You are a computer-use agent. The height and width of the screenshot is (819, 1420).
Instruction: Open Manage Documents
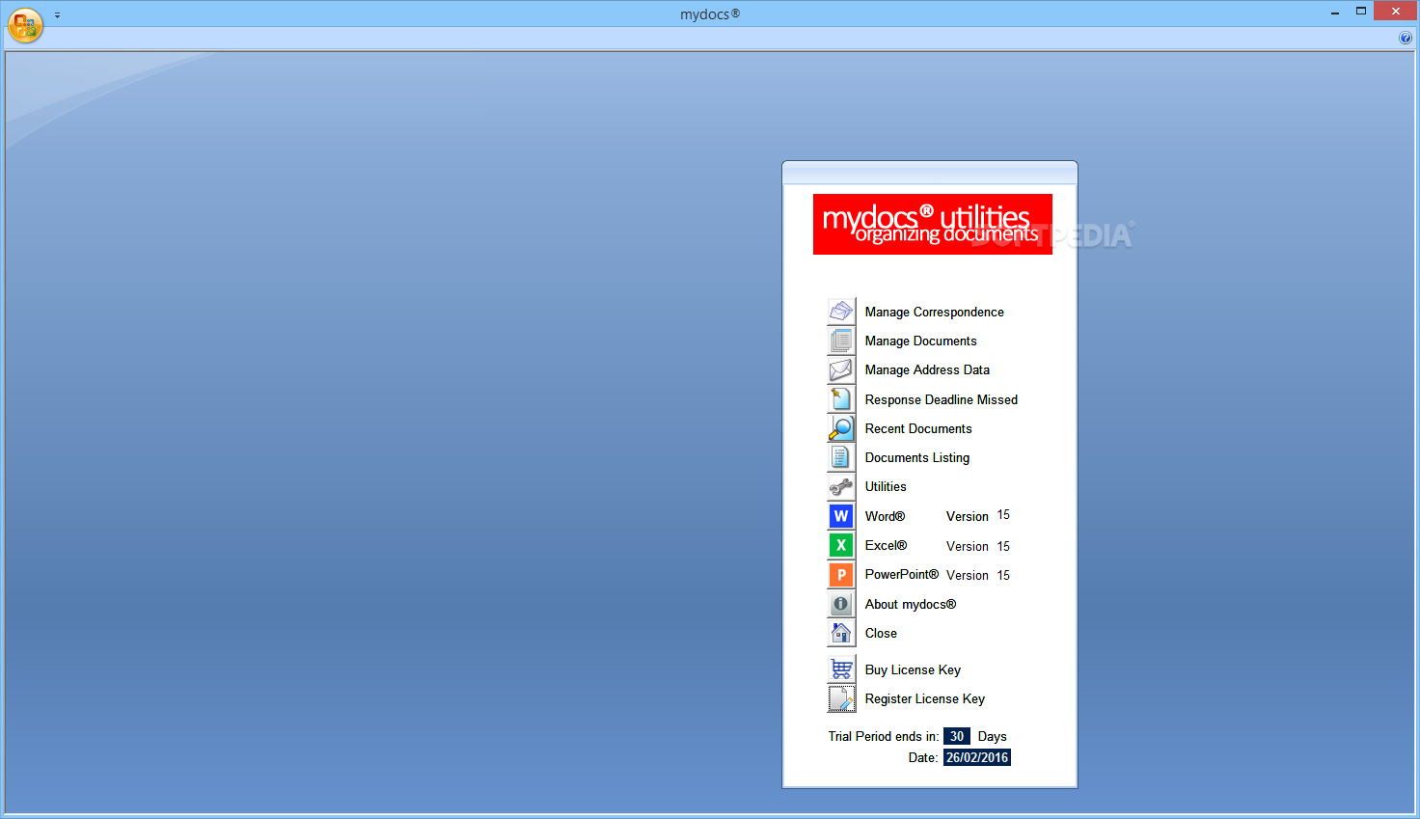(x=920, y=341)
